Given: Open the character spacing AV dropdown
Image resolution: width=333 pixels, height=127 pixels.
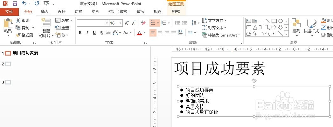Looking at the screenshot, I should click(x=117, y=33).
